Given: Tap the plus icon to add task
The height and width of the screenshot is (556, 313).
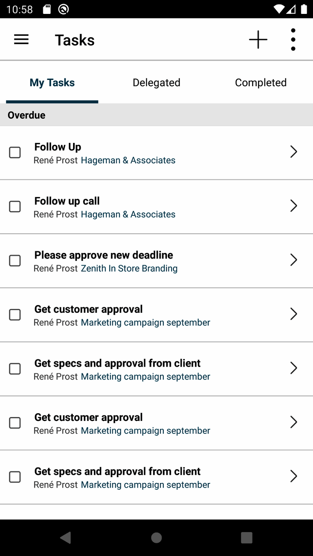Looking at the screenshot, I should [x=258, y=39].
